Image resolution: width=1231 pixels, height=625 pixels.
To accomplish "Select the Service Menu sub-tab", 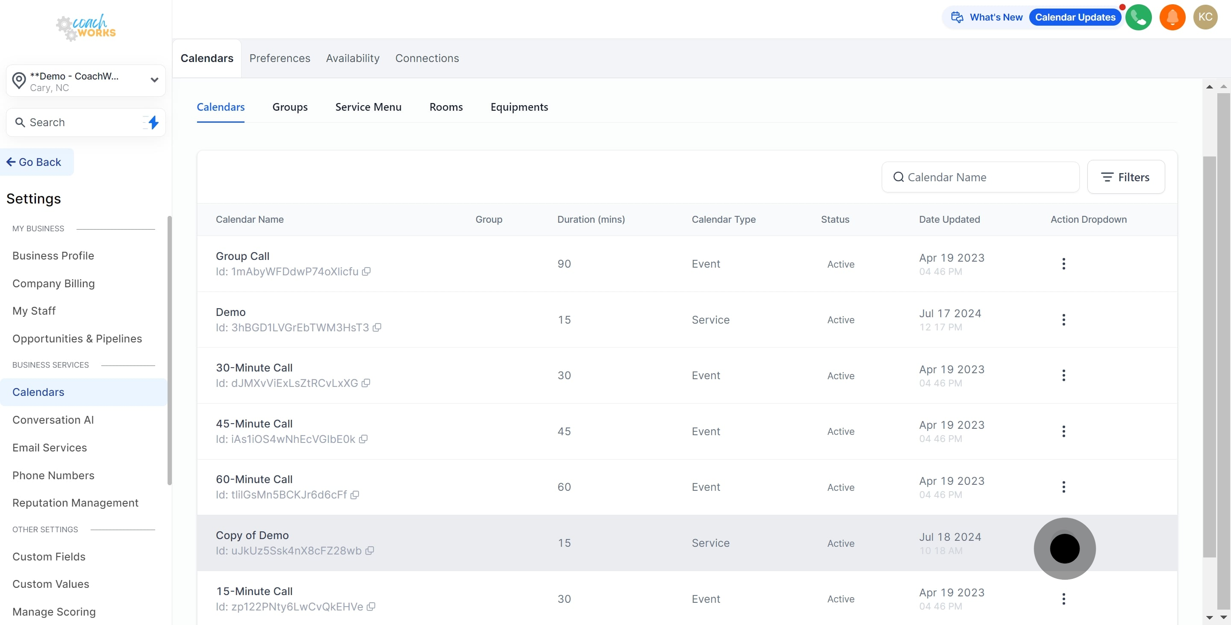I will pos(368,107).
